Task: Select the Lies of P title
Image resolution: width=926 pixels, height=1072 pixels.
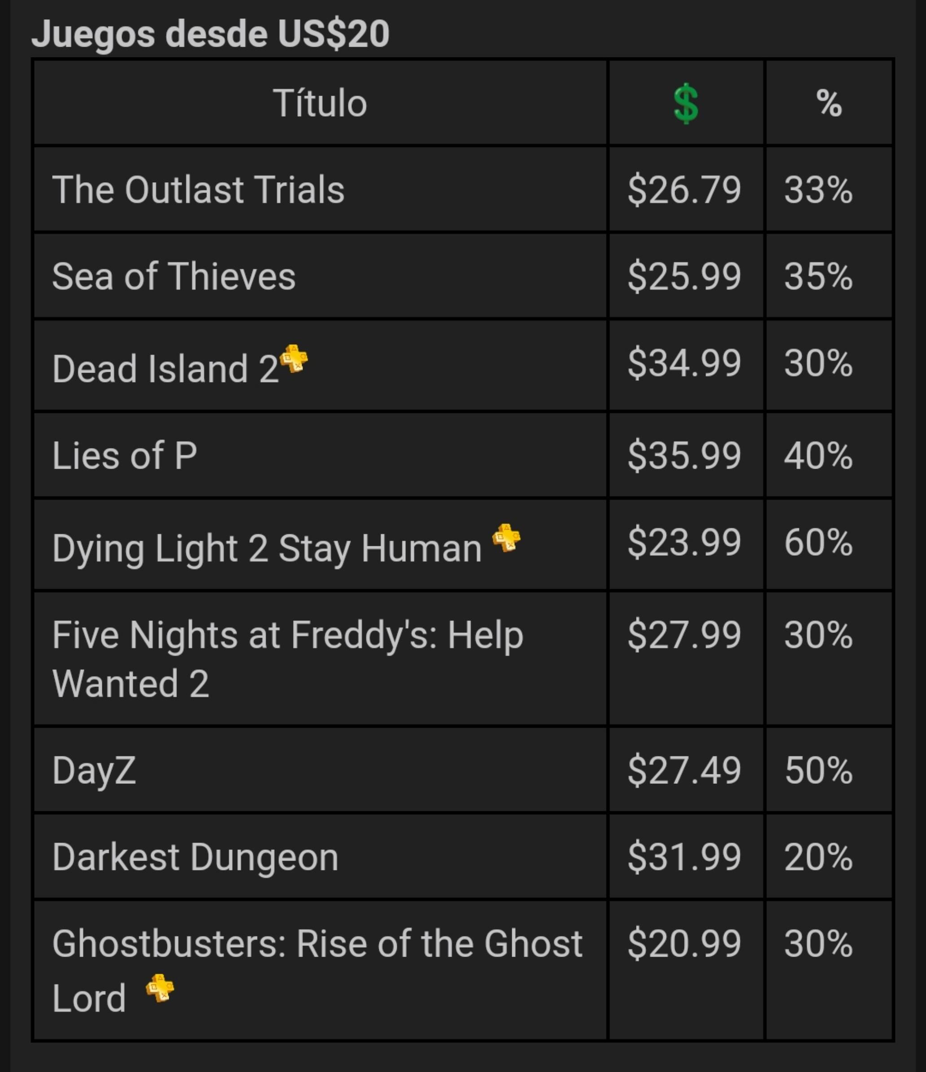Action: pos(125,455)
